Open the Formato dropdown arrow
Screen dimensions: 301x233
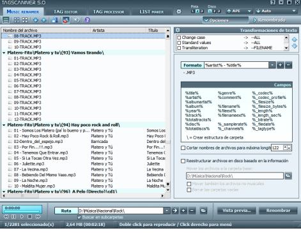coord(272,65)
